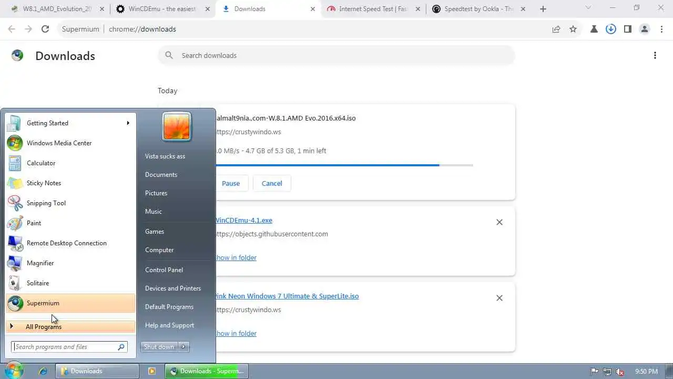Open browser three-dot menu
The height and width of the screenshot is (379, 673).
pos(661,29)
